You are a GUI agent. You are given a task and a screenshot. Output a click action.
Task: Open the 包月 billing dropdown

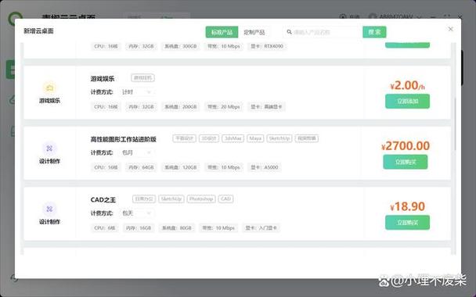[x=136, y=152]
